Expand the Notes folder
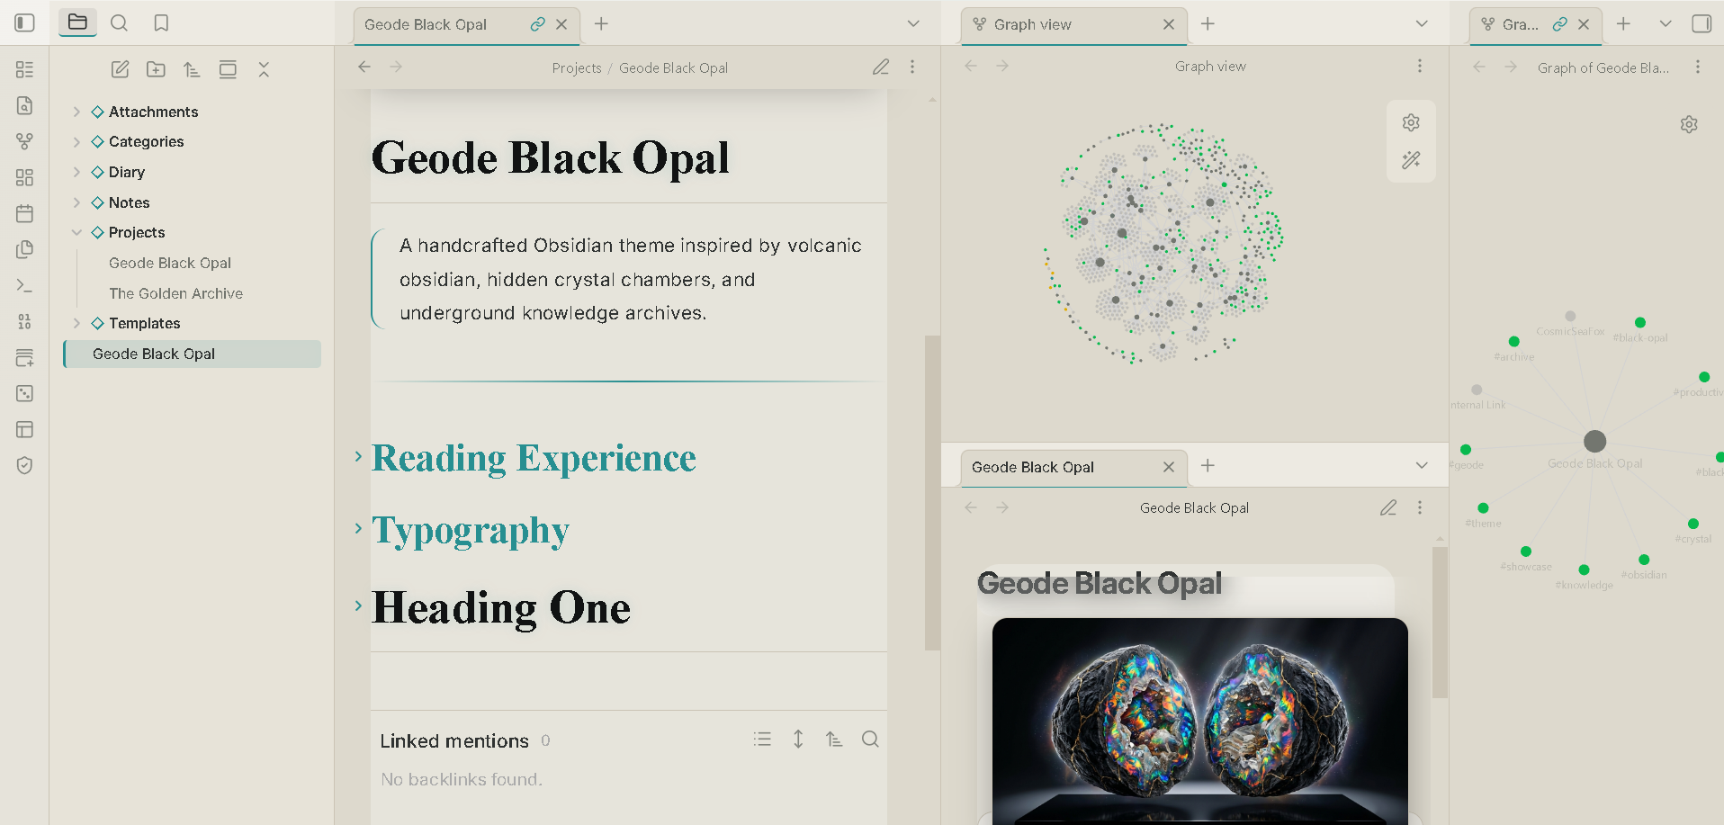Screen dimensions: 1724x825 point(76,202)
